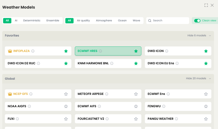
Task: Filter models by AI type
Action: tap(16, 21)
